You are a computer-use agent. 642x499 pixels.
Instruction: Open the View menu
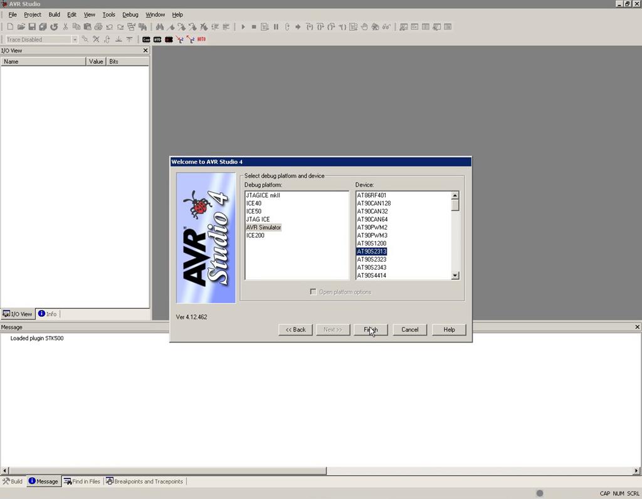[x=89, y=15]
